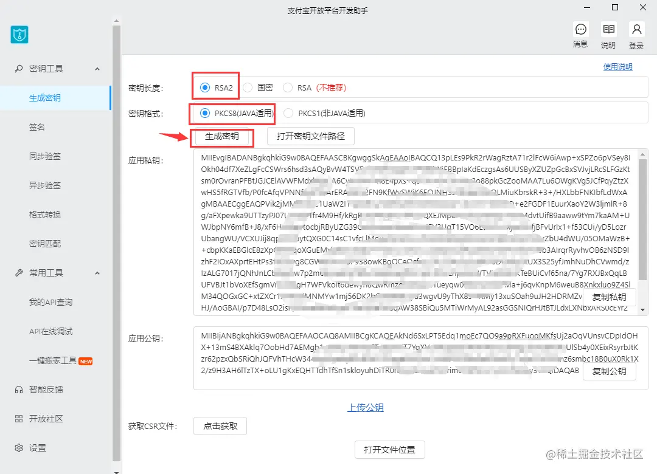Click the 应用公钥 label
The image size is (657, 474).
[x=145, y=338]
